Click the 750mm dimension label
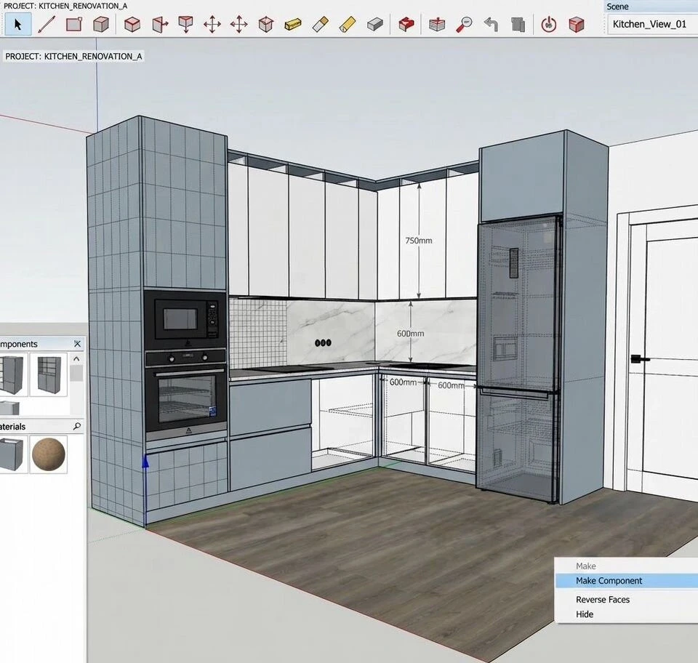 click(x=419, y=241)
